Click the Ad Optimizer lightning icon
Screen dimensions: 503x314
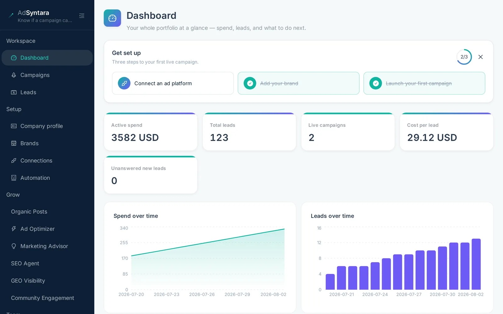14,229
